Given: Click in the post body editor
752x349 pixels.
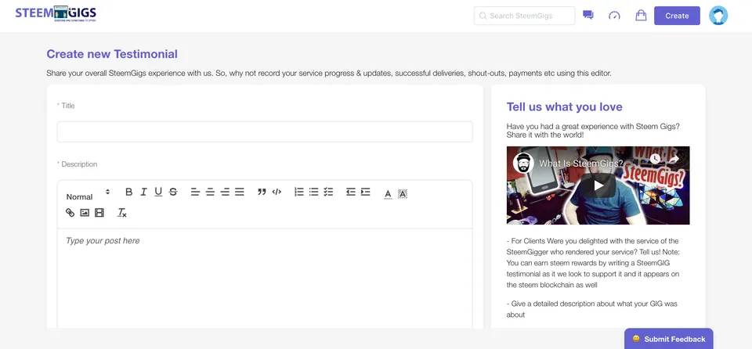Looking at the screenshot, I should 265,278.
